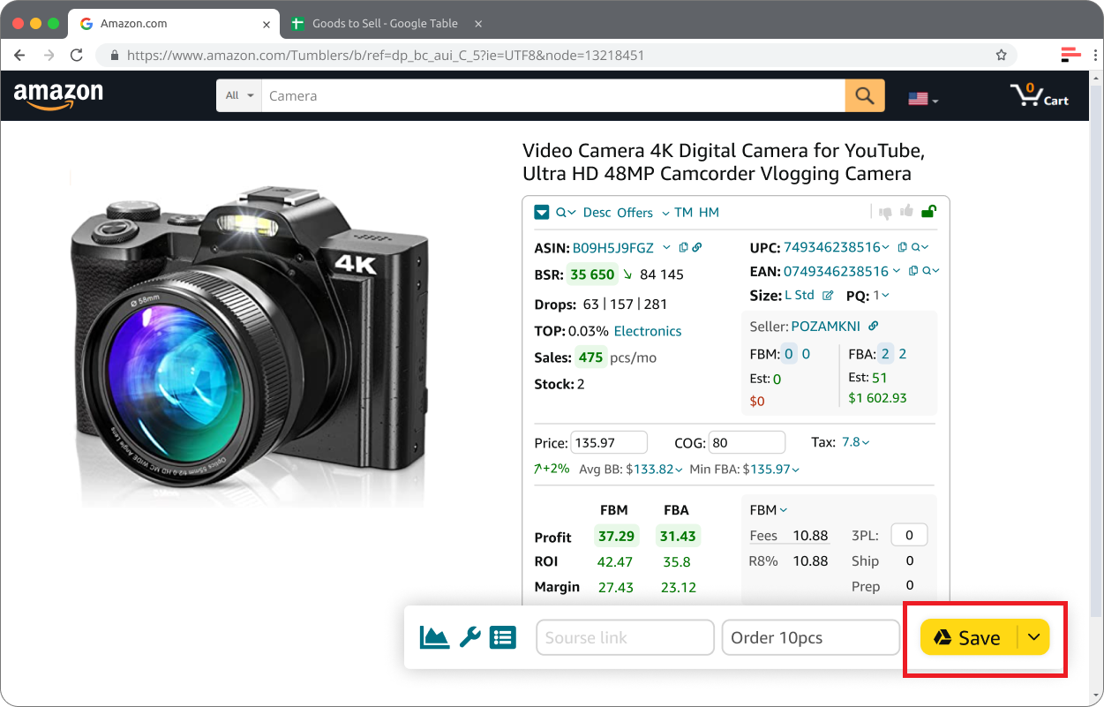
Task: Open the Save button dropdown arrow
Action: (x=1034, y=637)
